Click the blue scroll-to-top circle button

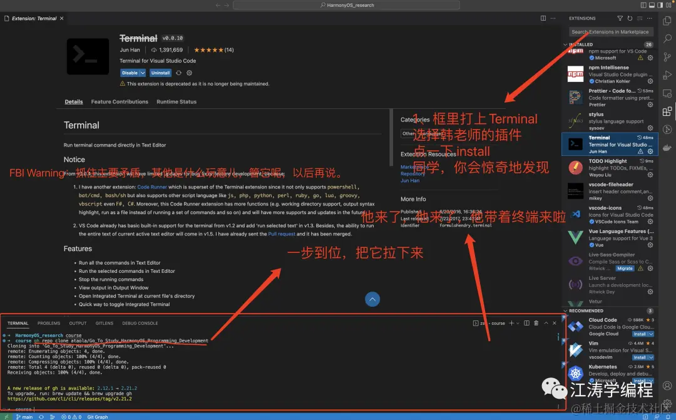(372, 299)
